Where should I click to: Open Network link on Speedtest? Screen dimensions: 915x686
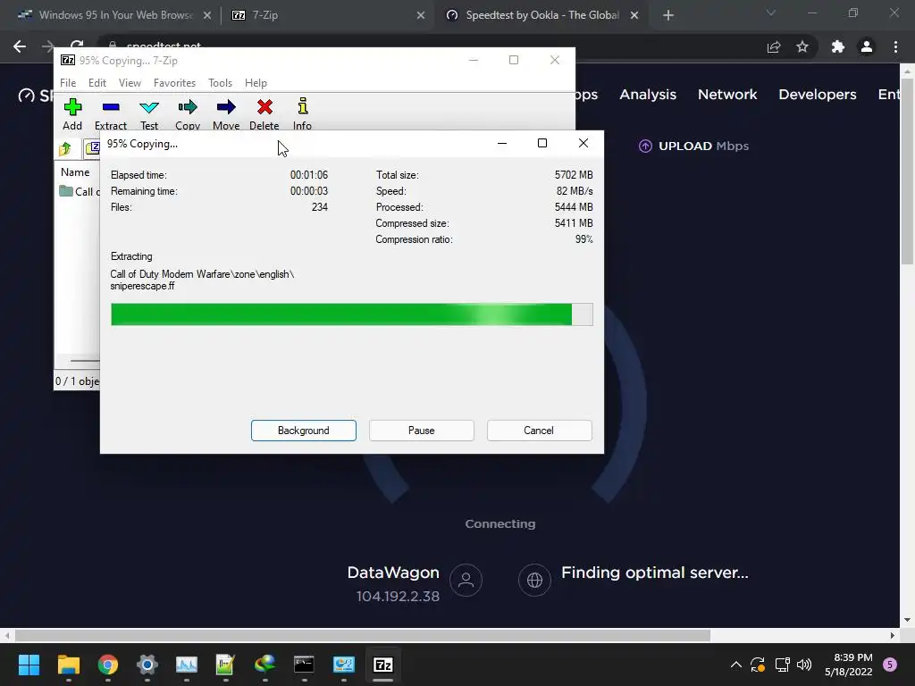pyautogui.click(x=727, y=95)
